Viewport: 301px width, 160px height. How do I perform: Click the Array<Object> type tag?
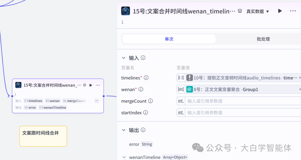click(175, 157)
